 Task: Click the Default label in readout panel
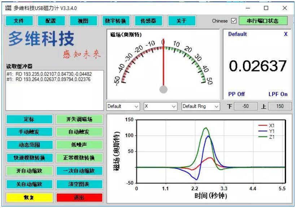pos(238,34)
